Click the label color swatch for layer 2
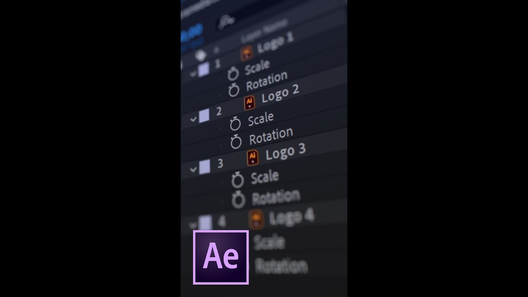528x297 pixels. [x=204, y=116]
